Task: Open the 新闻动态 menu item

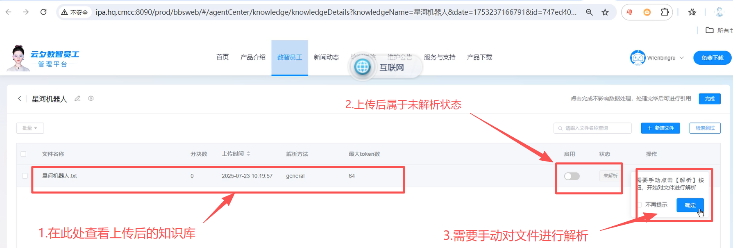Action: click(327, 57)
